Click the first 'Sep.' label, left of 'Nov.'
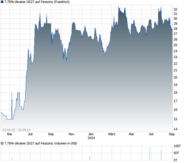This screenshot has height=163, width=185. point(51,134)
